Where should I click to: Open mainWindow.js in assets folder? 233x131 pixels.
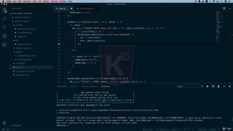25,33
